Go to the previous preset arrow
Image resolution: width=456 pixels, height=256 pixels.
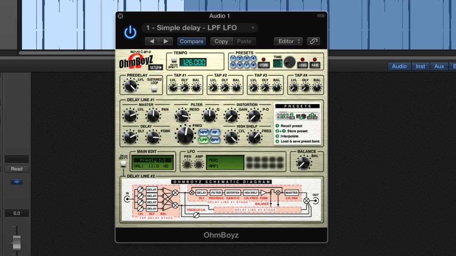tap(152, 41)
